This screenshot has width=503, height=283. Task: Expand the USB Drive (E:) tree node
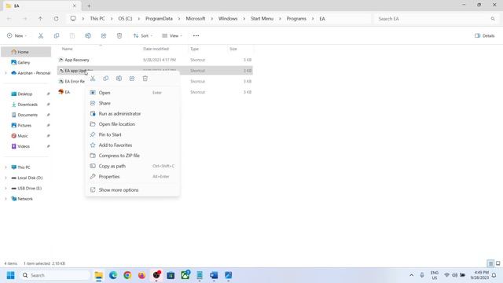coord(6,189)
